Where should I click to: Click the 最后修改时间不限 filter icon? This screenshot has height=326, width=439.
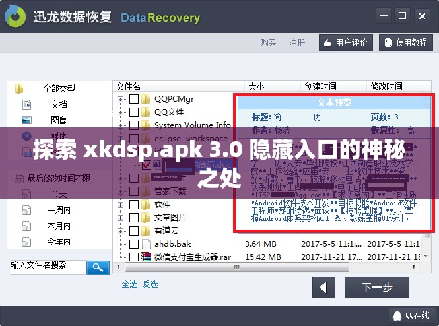point(19,178)
